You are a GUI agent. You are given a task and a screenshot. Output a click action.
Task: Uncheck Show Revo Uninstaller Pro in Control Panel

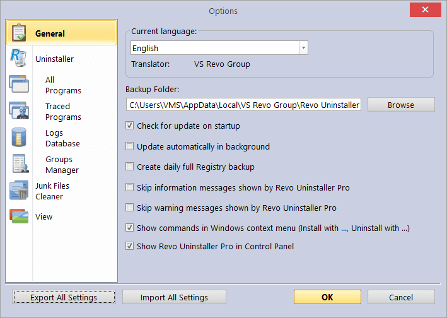point(129,246)
